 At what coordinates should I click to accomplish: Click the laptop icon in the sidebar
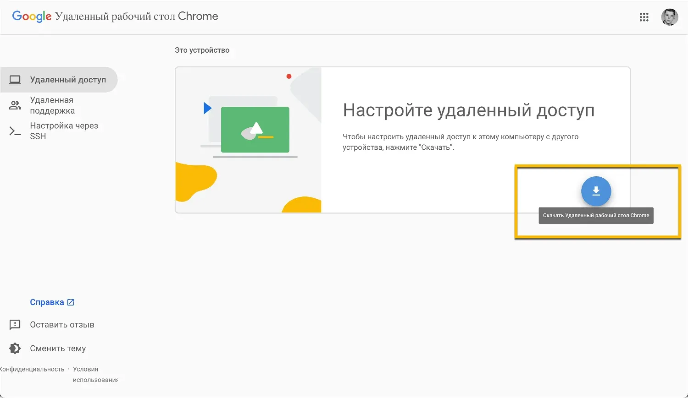tap(15, 80)
